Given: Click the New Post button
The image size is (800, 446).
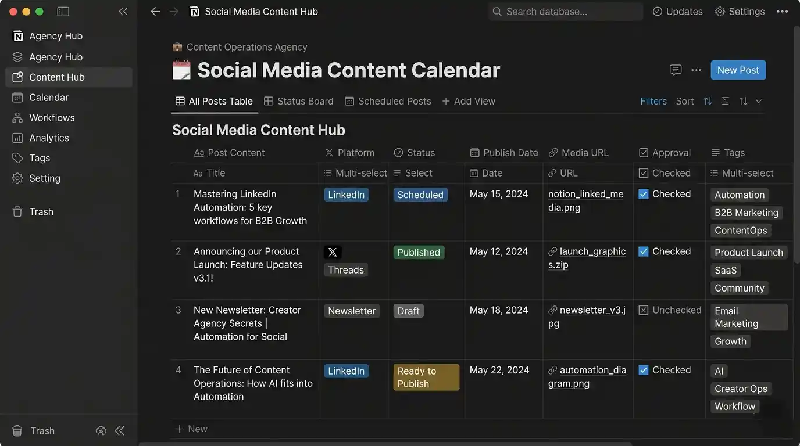Looking at the screenshot, I should click(738, 70).
